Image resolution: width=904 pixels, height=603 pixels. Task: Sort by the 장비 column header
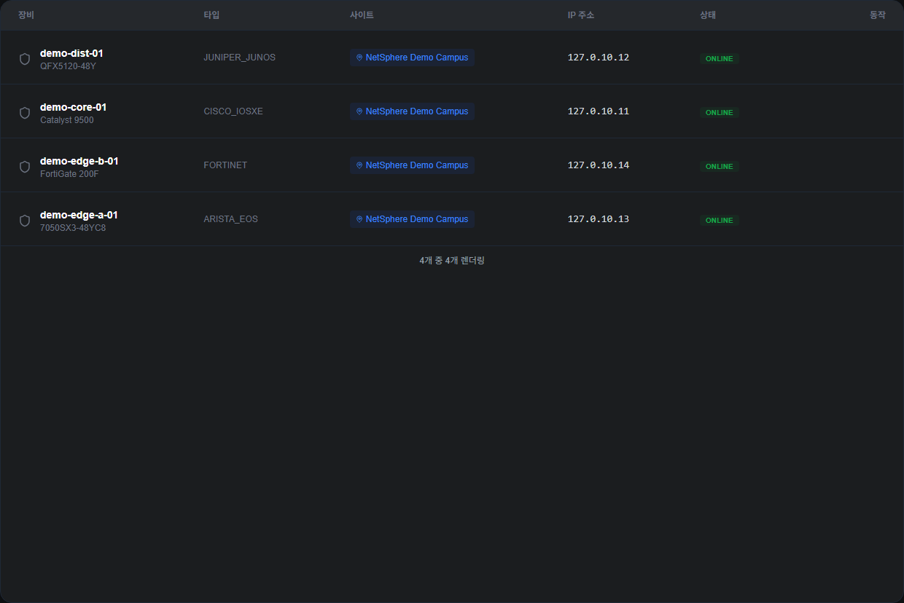click(x=26, y=15)
